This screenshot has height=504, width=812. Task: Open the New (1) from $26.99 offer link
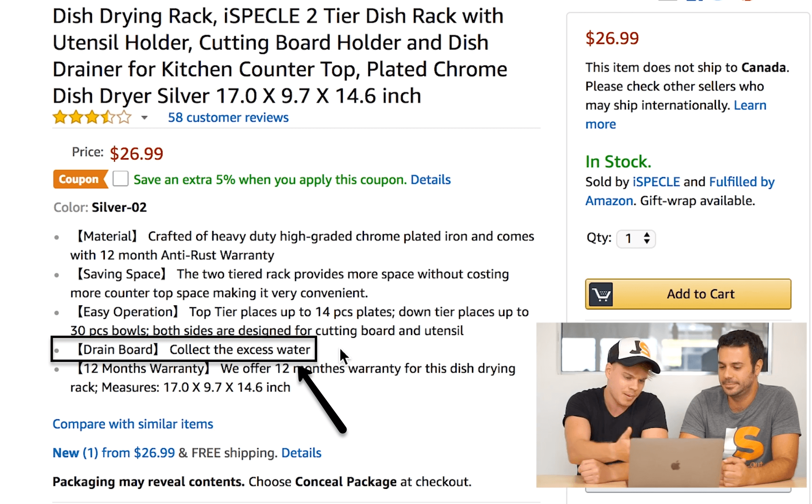pos(114,453)
